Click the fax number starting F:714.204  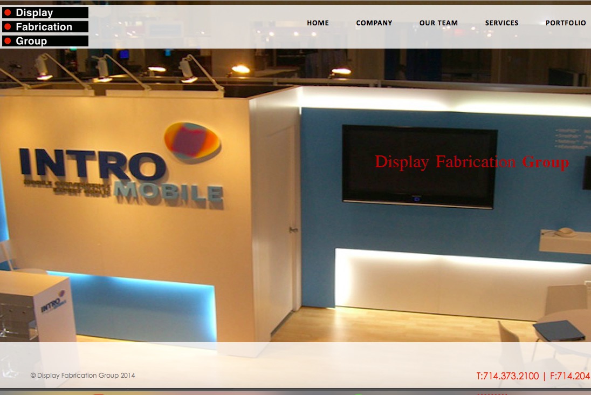570,376
